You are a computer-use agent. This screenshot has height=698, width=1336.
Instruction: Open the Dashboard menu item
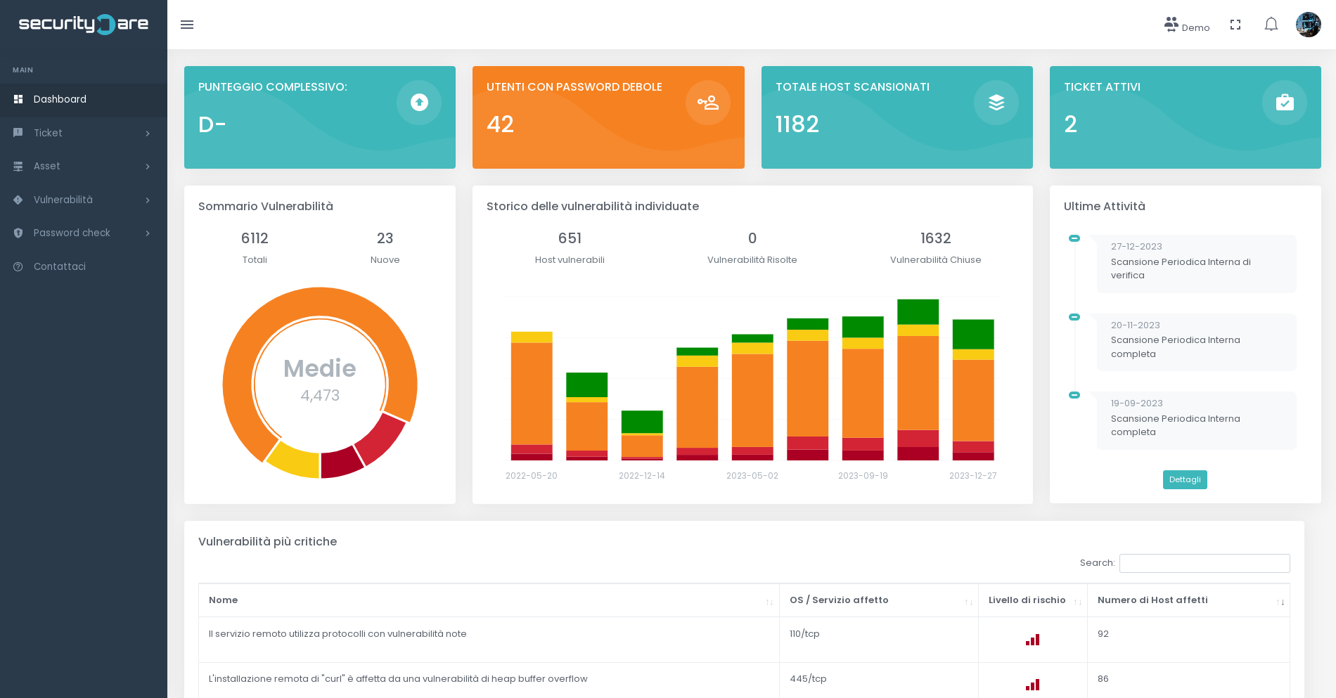click(x=84, y=99)
